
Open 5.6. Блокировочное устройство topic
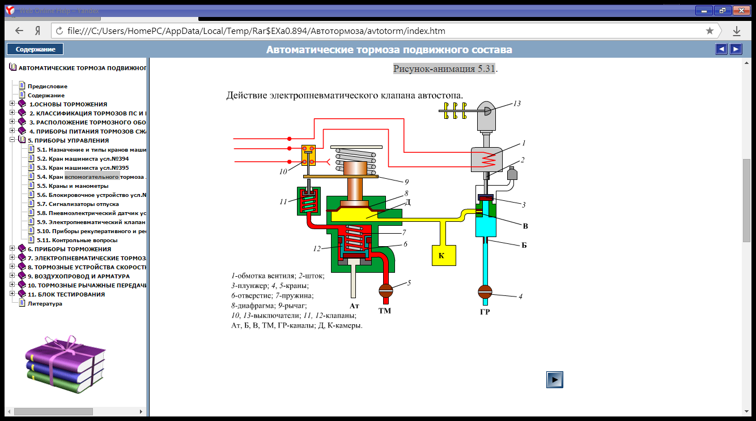click(92, 195)
